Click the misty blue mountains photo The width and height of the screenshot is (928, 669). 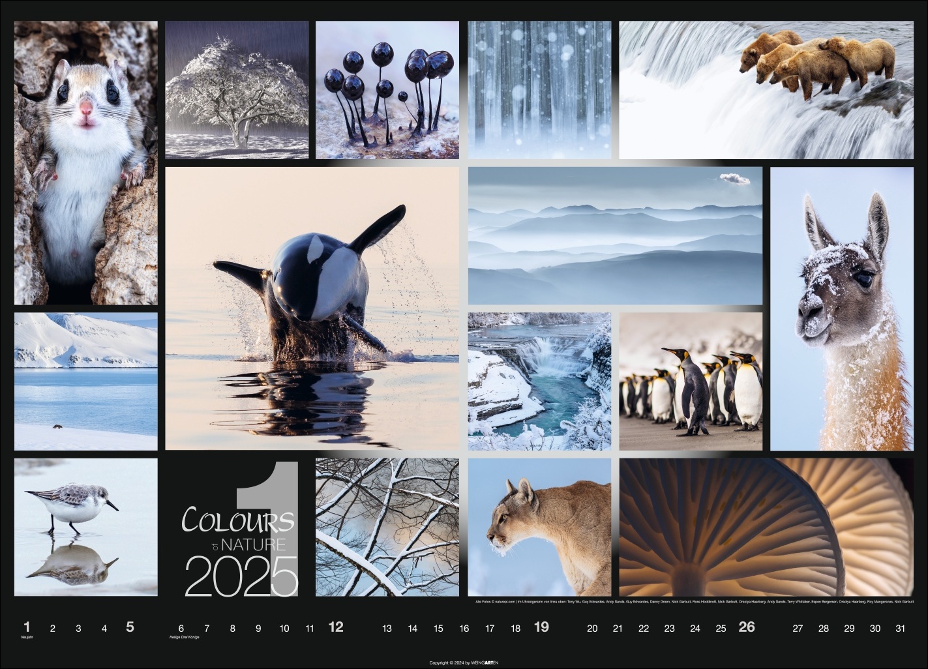click(615, 236)
